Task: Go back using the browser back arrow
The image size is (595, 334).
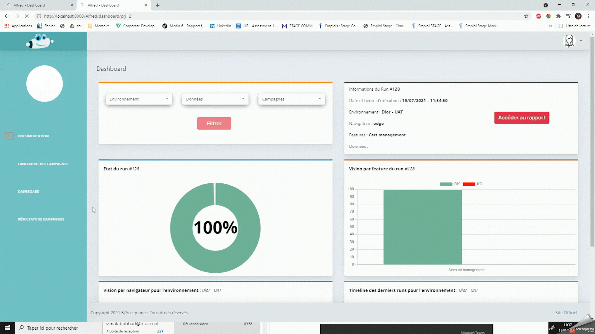Action: (7, 16)
